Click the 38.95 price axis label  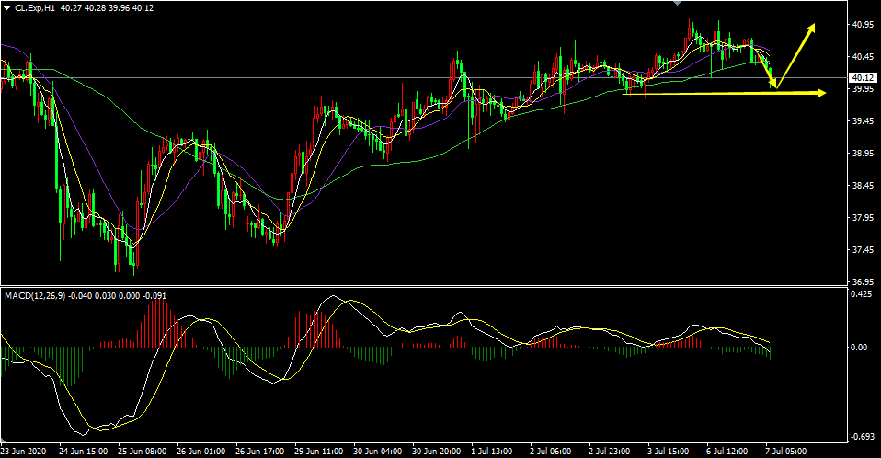pyautogui.click(x=863, y=153)
